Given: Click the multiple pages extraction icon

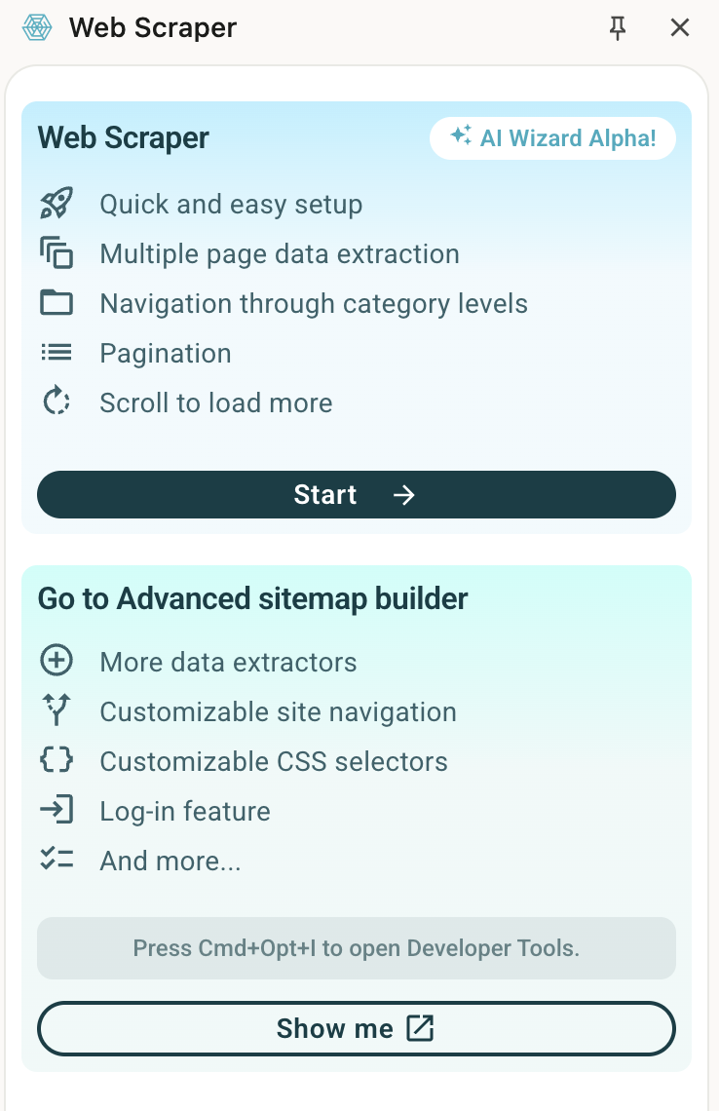Looking at the screenshot, I should [x=57, y=253].
